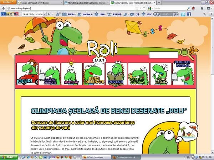Viewport: 214px width, 160px height.
Task: Switch to Școala Gimnazială Nr.10 Bacău tab
Action: tap(40, 3)
